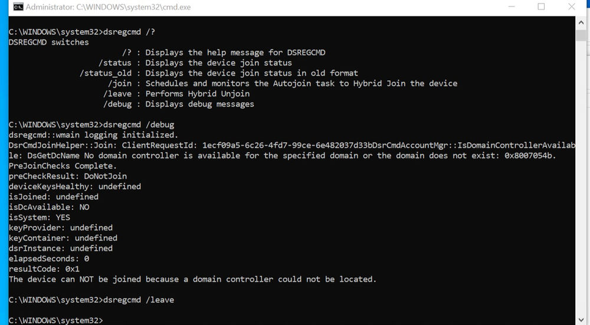
Task: Click the 'dsregcmd /leave' command text
Action: pos(139,300)
